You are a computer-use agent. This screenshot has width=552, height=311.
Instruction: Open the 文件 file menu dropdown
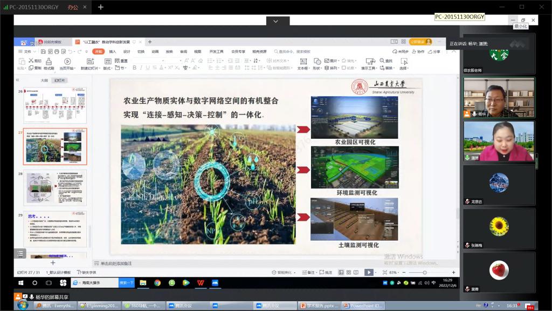(26, 51)
